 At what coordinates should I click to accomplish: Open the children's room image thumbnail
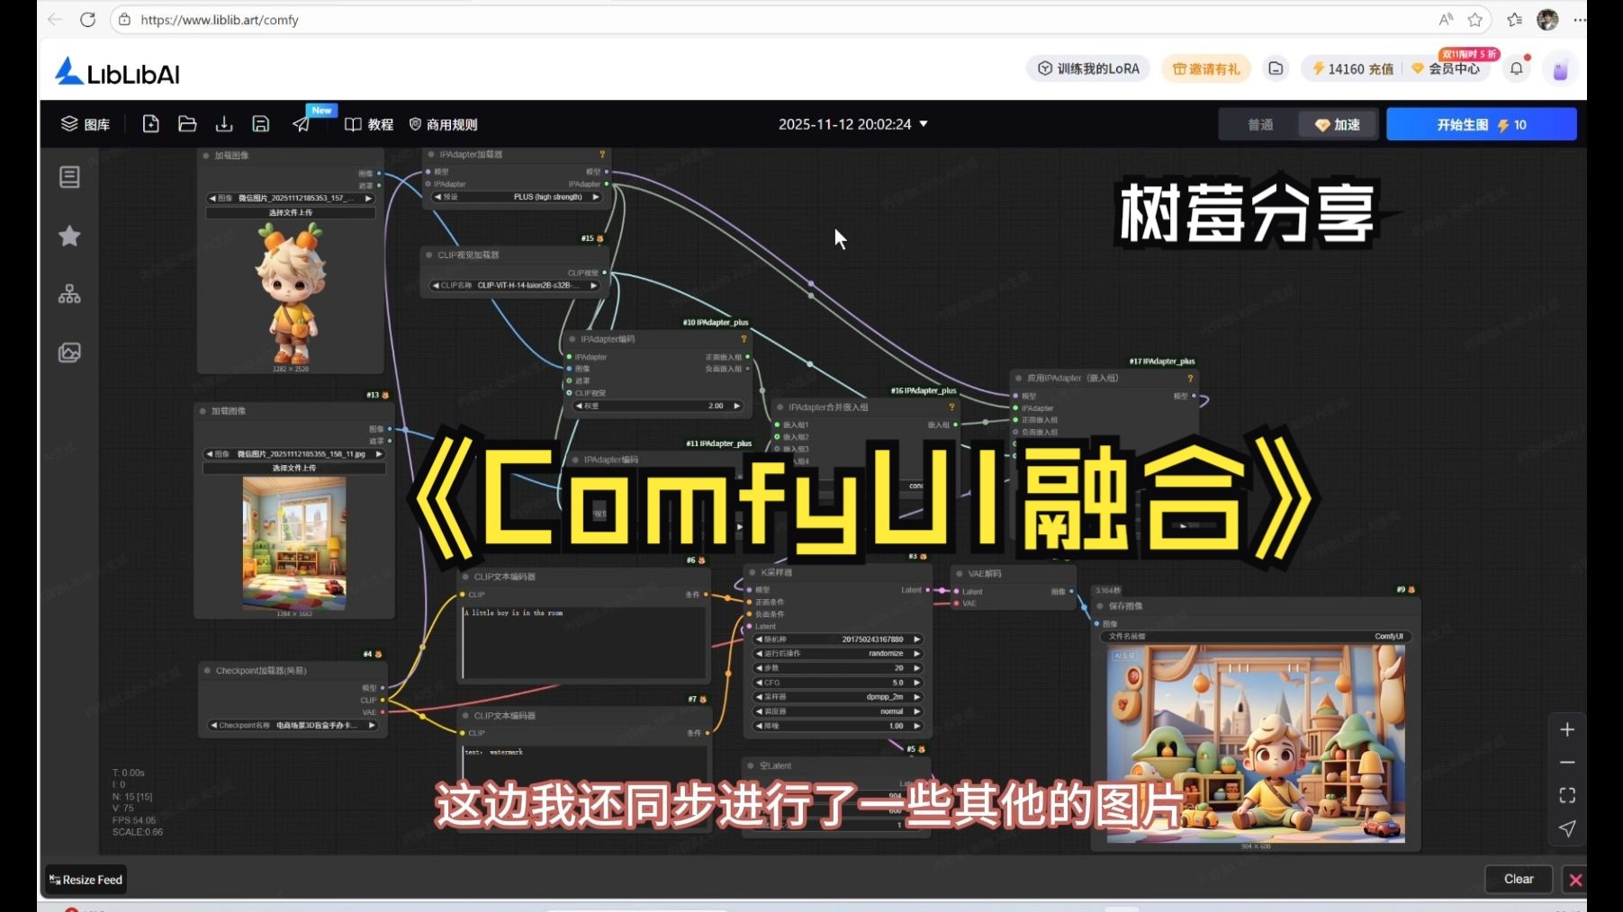click(x=294, y=543)
